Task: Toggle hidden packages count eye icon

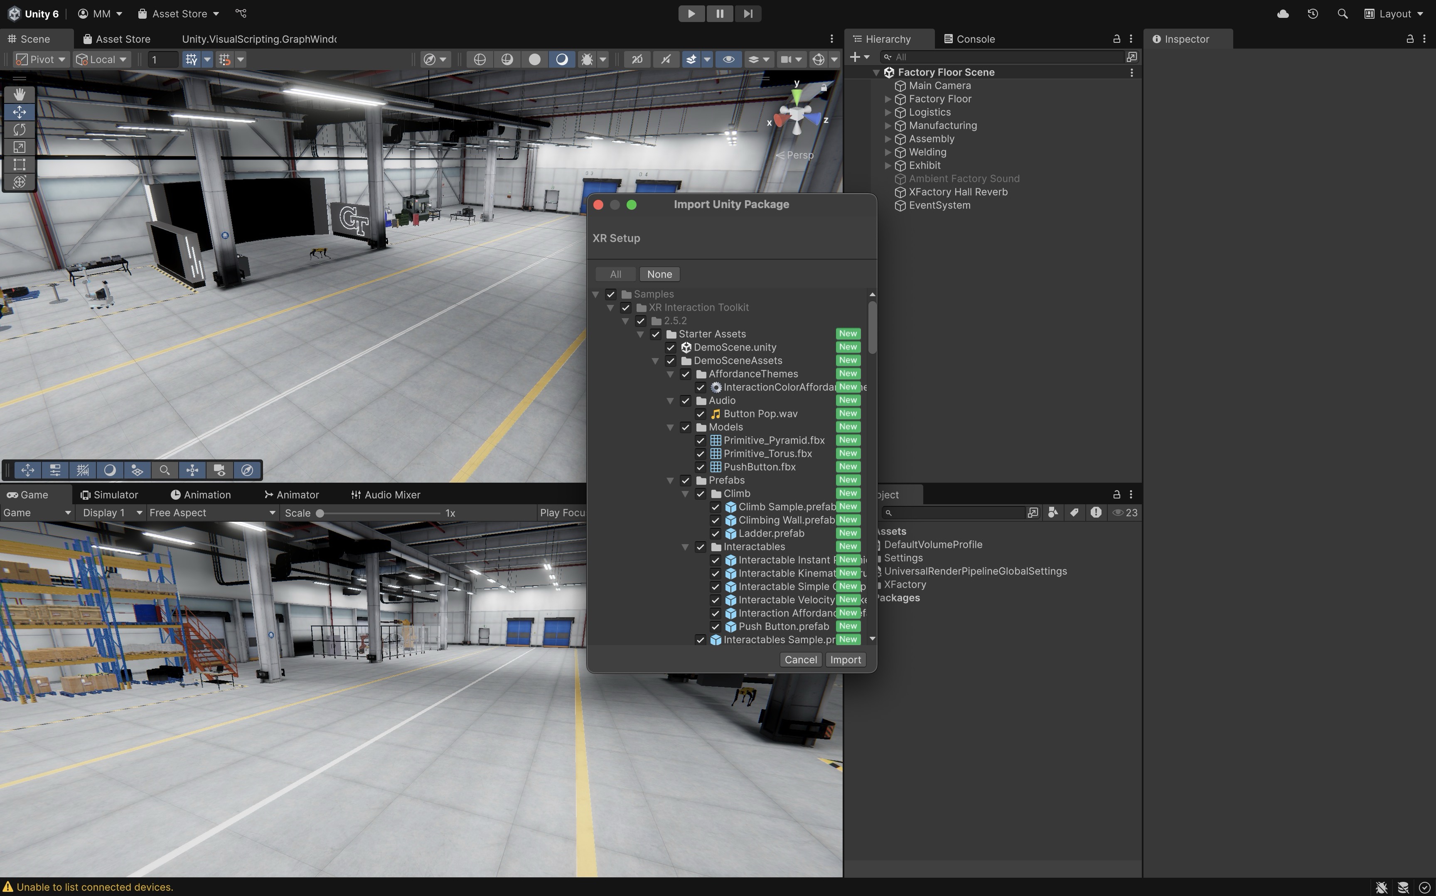Action: point(1124,513)
